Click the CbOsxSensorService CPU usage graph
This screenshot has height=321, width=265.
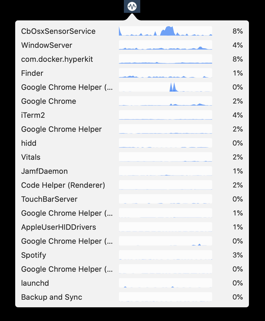point(165,31)
